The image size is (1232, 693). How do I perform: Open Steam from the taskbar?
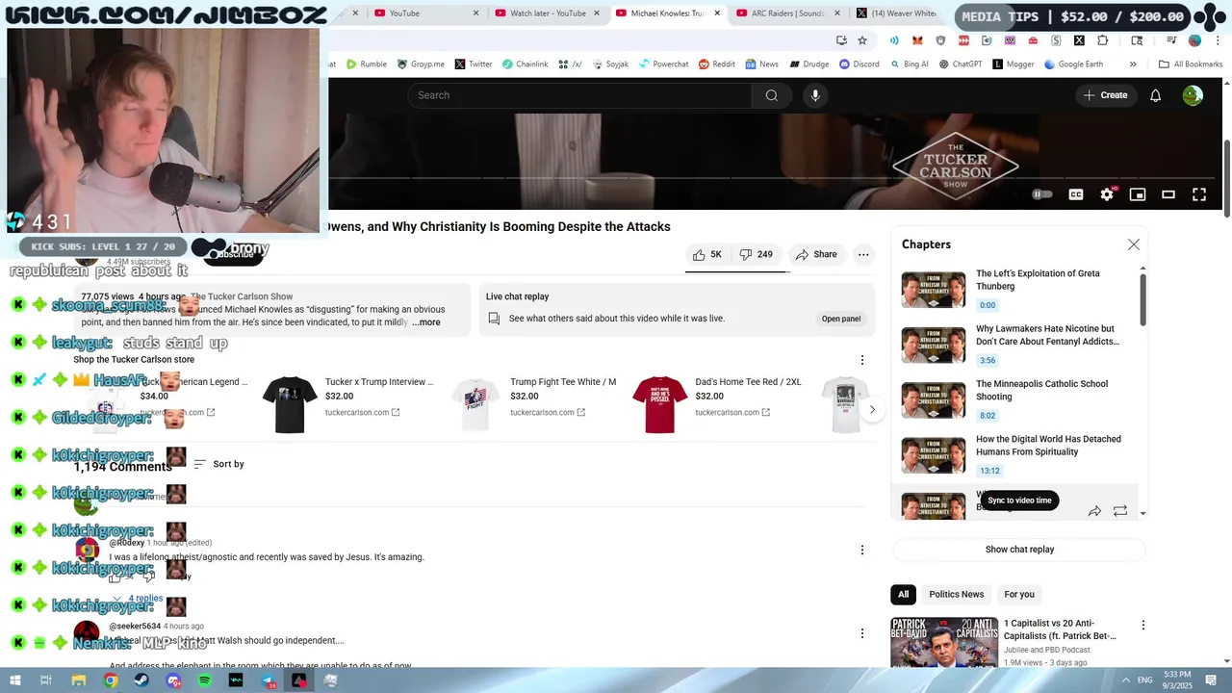[141, 680]
